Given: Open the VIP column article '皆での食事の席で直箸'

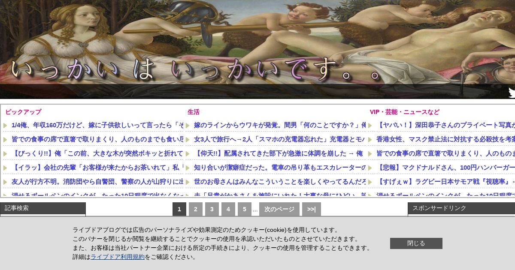Looking at the screenshot, I should pos(445,153).
